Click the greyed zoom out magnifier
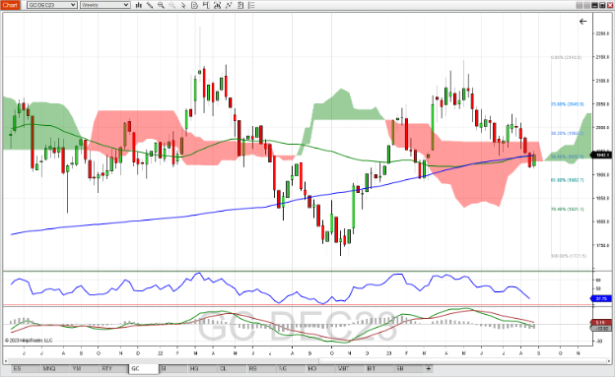This screenshot has height=378, width=615. click(172, 5)
